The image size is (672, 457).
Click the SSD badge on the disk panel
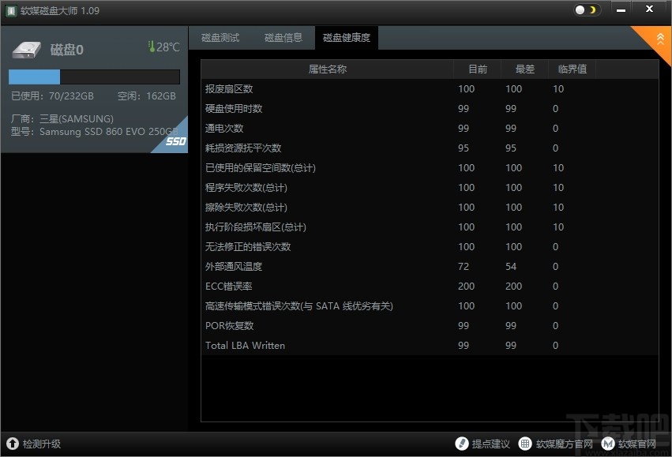tap(178, 139)
